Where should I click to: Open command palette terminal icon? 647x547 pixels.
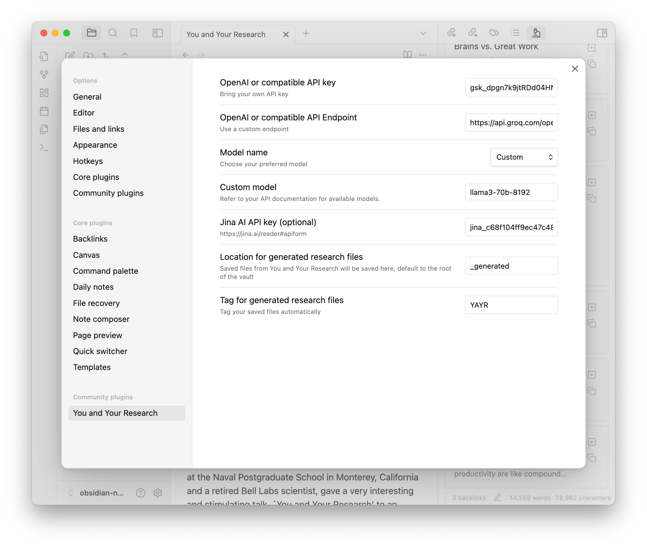44,147
